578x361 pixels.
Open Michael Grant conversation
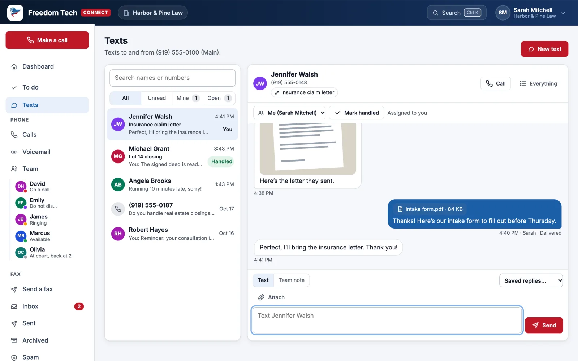pos(173,156)
